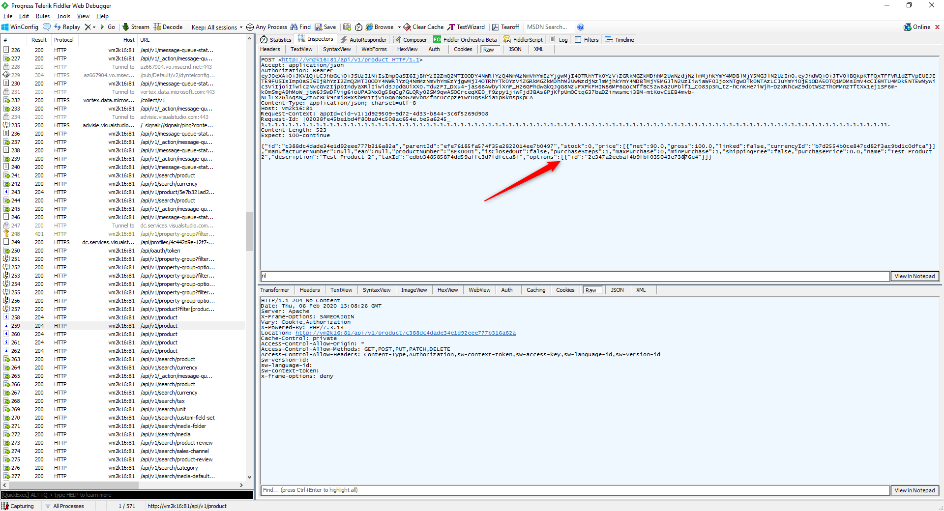Click the Save sessions toolbar icon
This screenshot has height=511, width=944.
(x=325, y=27)
